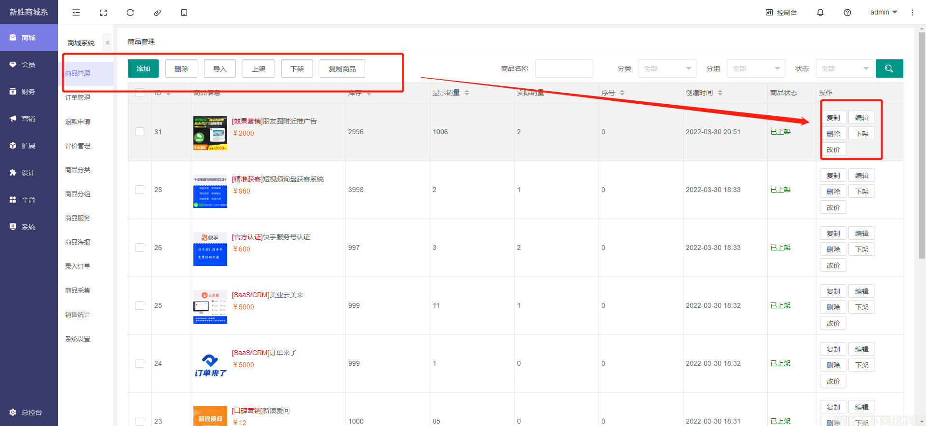Screen dimensions: 926x426
Task: Click the green 添加 button
Action: coord(143,69)
